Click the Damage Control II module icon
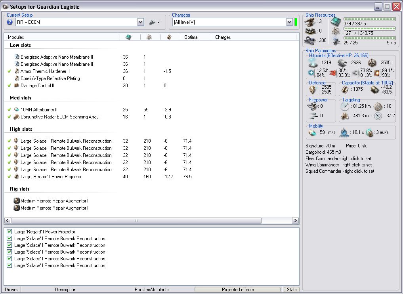The width and height of the screenshot is (403, 294). [16, 86]
